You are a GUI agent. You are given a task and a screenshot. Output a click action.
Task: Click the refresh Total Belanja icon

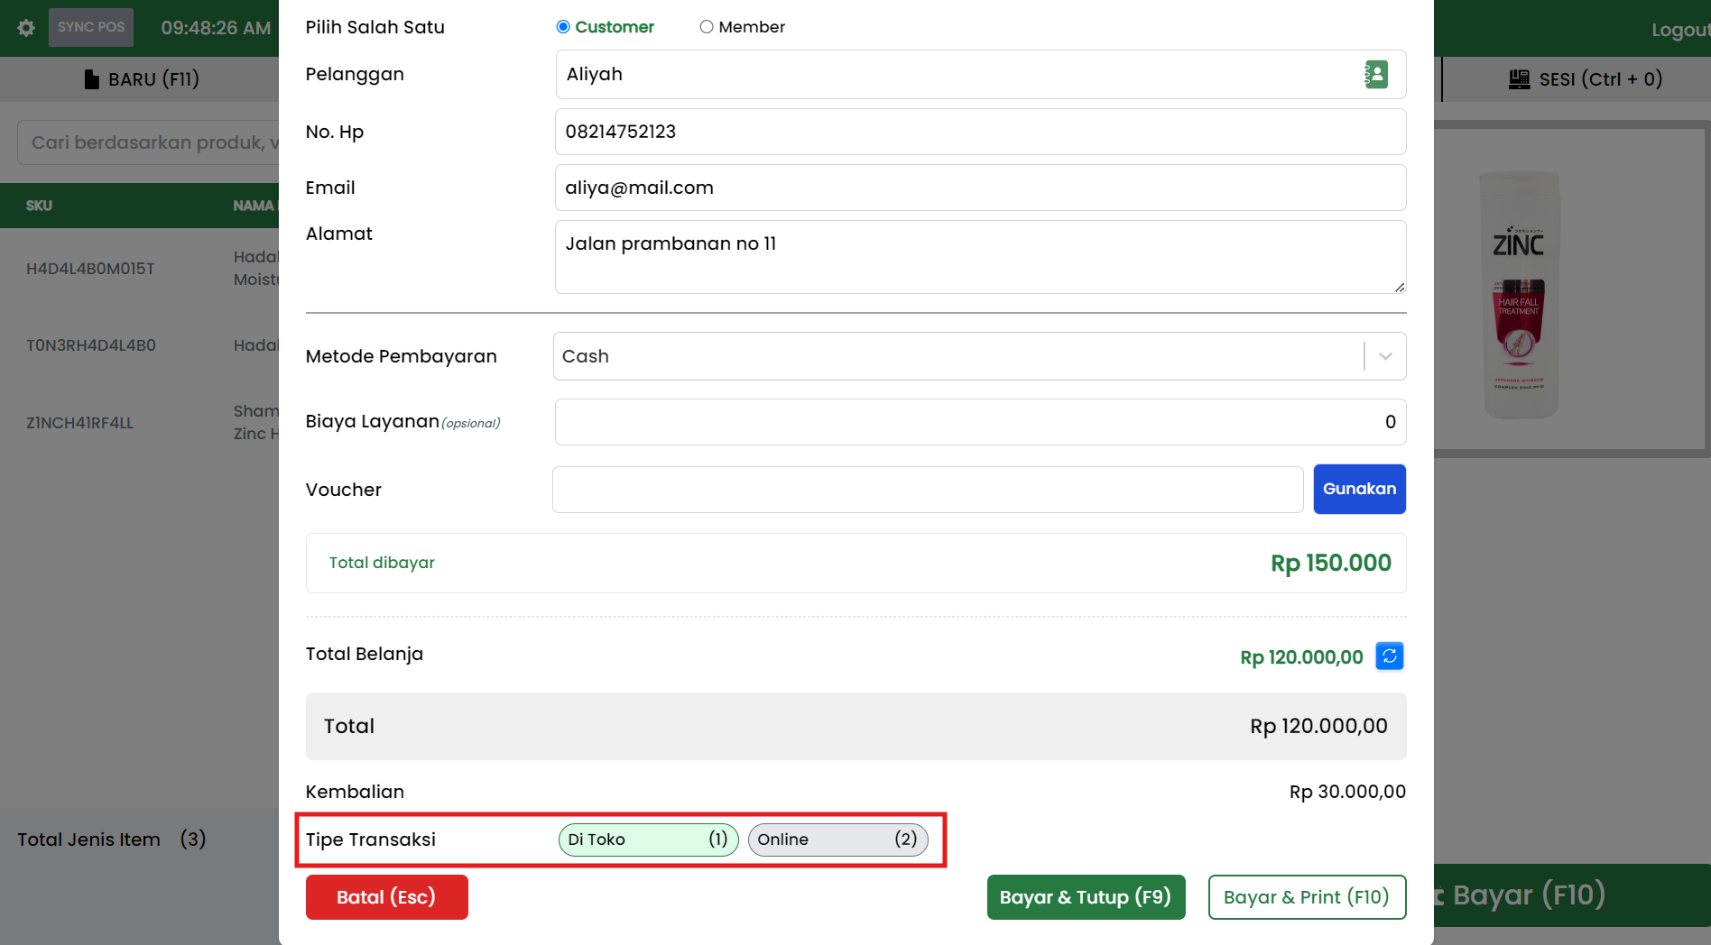[x=1389, y=656]
